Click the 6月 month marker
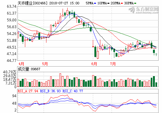 pos(94,64)
